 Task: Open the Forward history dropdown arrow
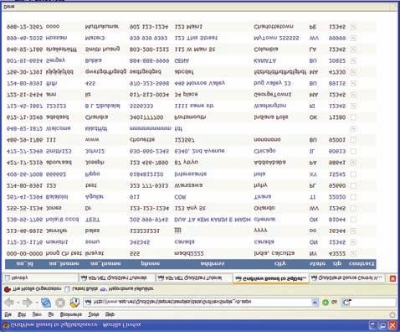(36, 303)
